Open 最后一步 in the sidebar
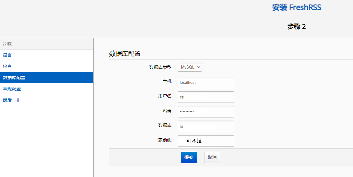 [47, 100]
